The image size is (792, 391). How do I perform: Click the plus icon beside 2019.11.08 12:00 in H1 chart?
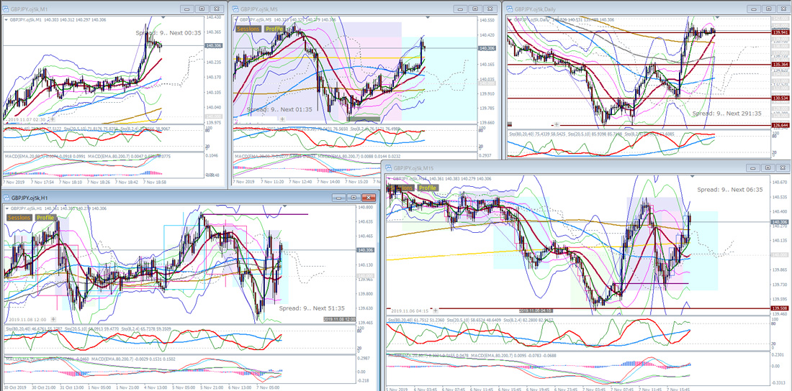[x=53, y=319]
